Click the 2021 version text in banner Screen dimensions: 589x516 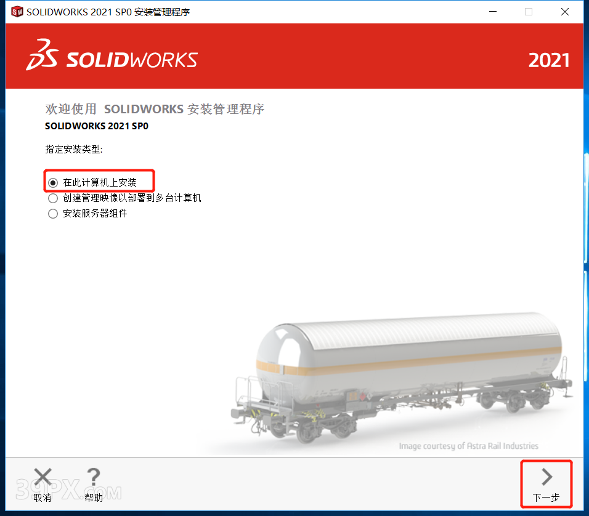point(549,60)
